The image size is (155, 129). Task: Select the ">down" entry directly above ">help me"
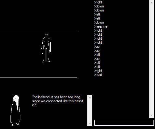point(99,22)
